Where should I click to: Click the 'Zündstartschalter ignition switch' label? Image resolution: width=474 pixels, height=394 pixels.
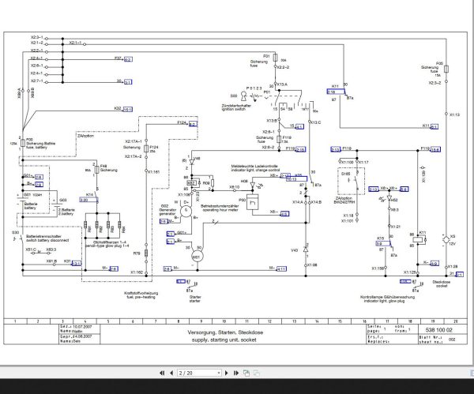[x=236, y=107]
